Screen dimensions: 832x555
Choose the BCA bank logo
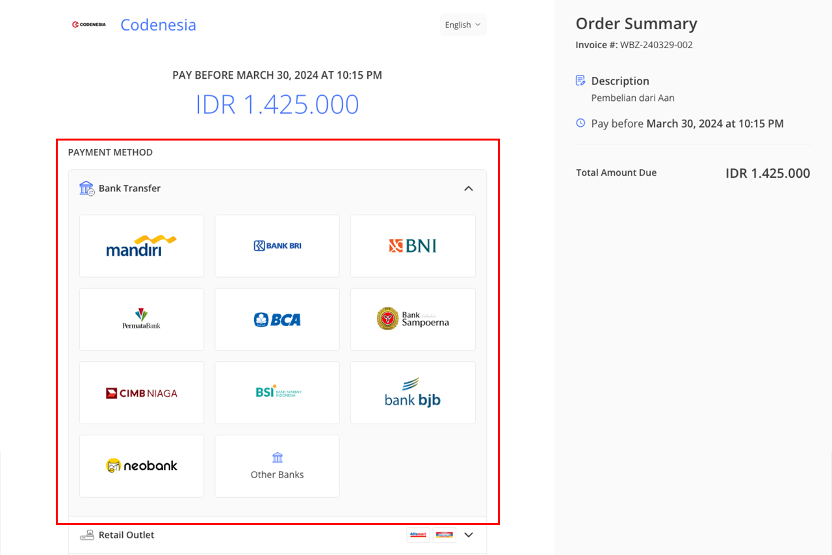(277, 319)
